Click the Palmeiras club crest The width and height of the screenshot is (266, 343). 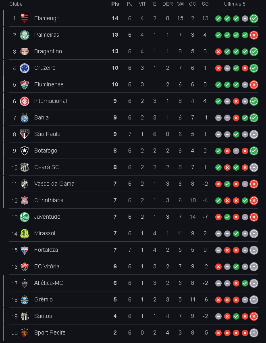(25, 35)
